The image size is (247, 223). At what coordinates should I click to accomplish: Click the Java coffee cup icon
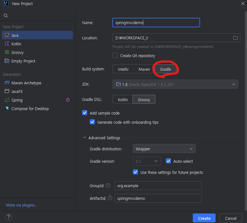point(7,35)
